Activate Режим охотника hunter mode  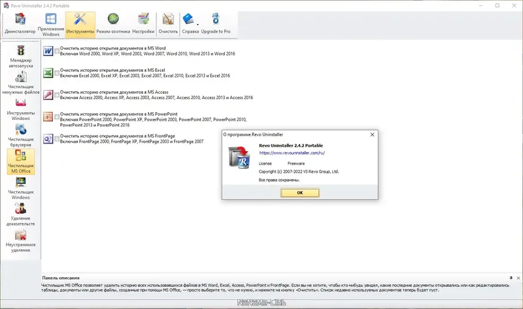113,23
